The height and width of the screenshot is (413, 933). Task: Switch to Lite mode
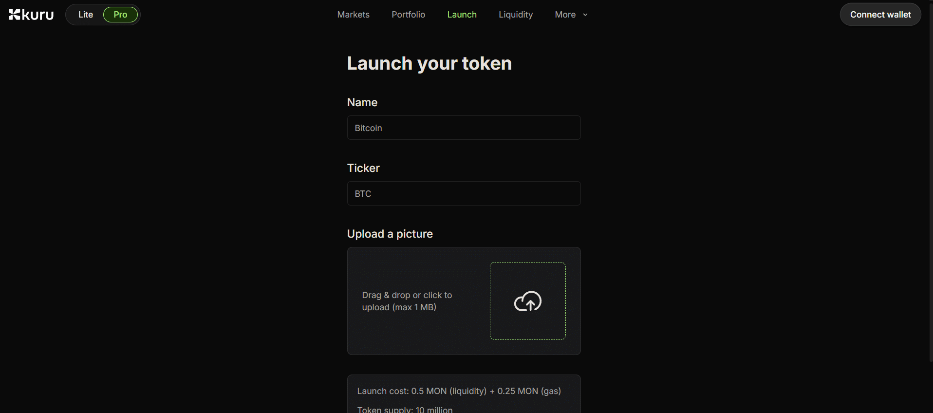[86, 15]
